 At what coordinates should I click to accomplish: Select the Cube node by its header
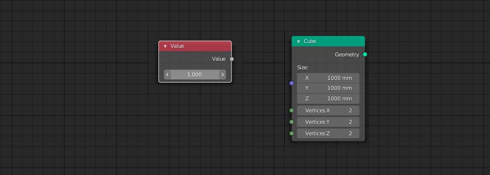[x=328, y=41]
